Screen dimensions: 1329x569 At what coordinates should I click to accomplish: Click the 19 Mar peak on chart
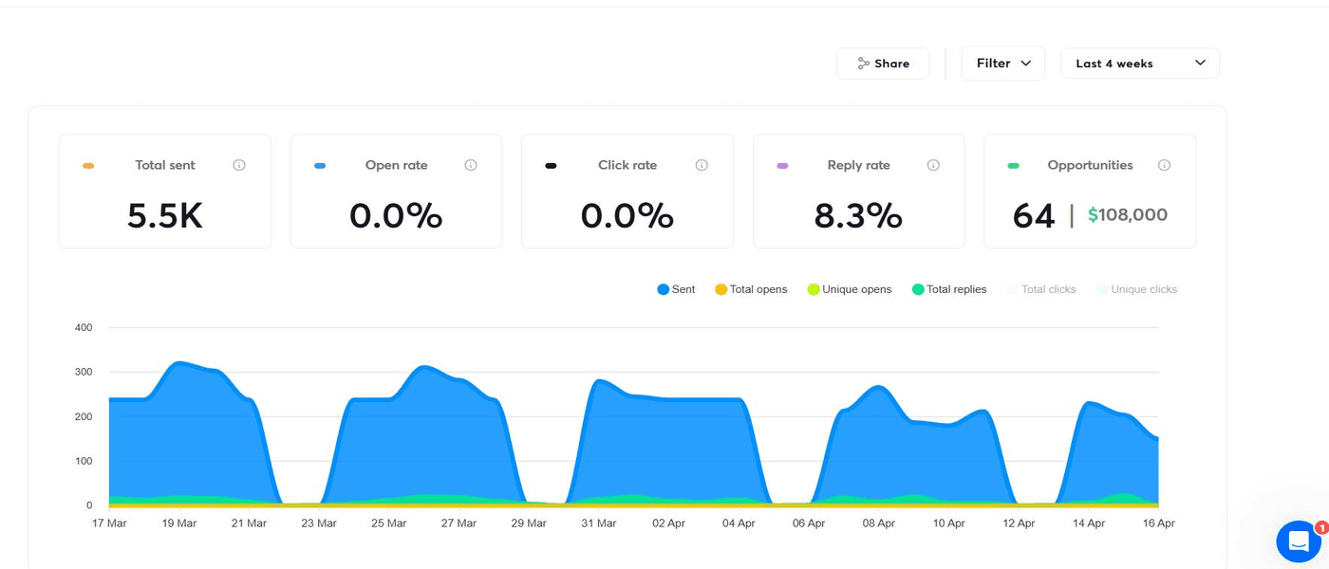179,363
